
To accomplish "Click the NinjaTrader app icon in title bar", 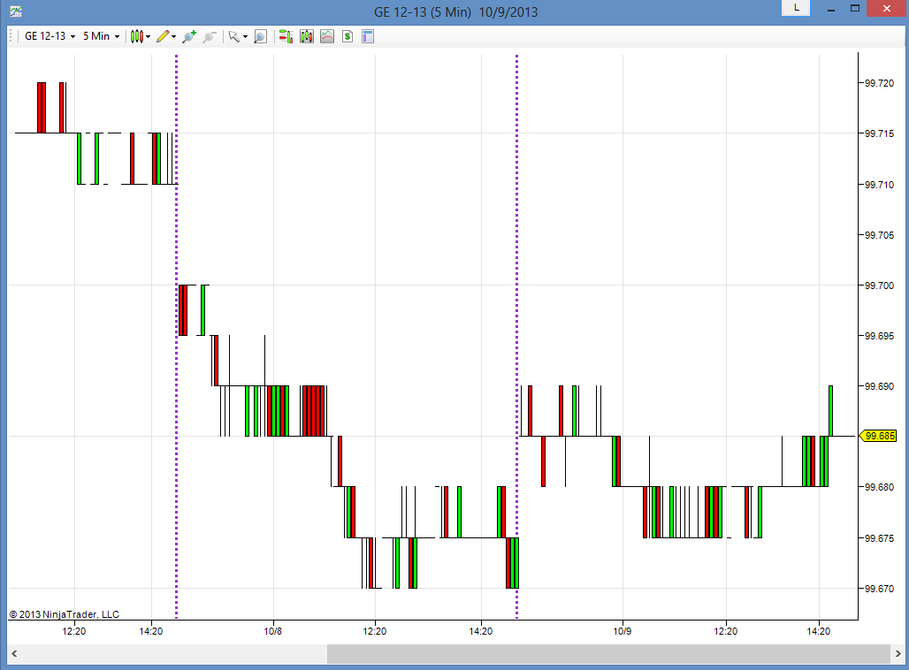I will click(16, 11).
